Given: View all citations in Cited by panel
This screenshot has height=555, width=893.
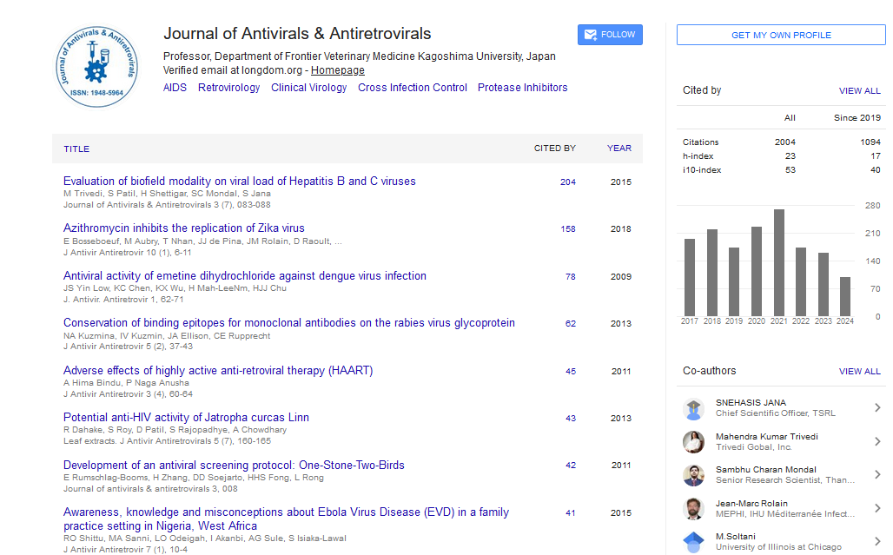Looking at the screenshot, I should (x=859, y=90).
